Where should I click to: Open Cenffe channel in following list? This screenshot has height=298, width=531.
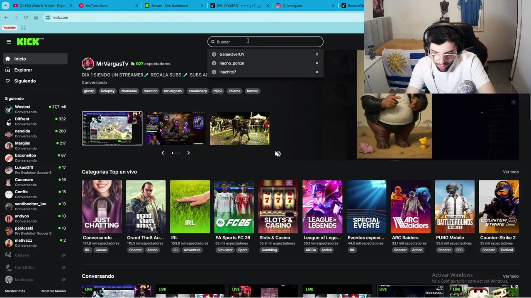[35, 194]
